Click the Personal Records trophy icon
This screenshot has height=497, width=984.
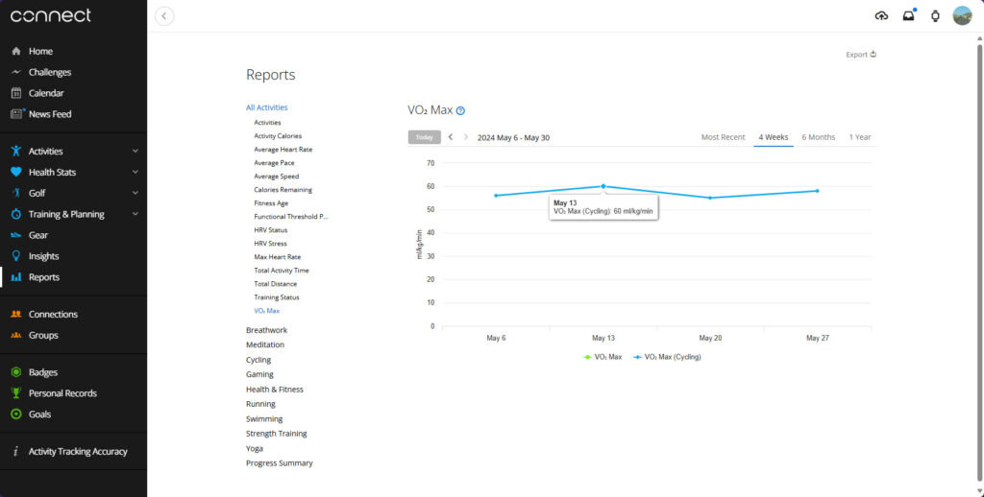coord(16,393)
